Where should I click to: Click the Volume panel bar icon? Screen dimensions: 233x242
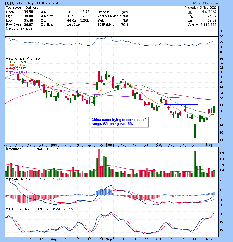[7, 149]
